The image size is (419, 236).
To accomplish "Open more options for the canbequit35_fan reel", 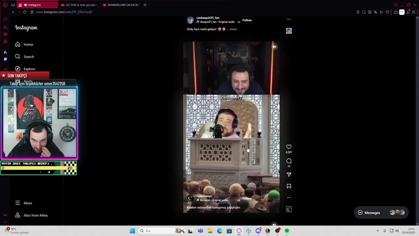I will click(289, 19).
